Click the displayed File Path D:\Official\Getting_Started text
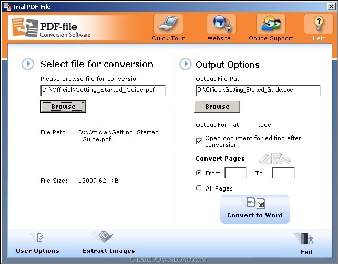This screenshot has width=338, height=264. (x=118, y=135)
